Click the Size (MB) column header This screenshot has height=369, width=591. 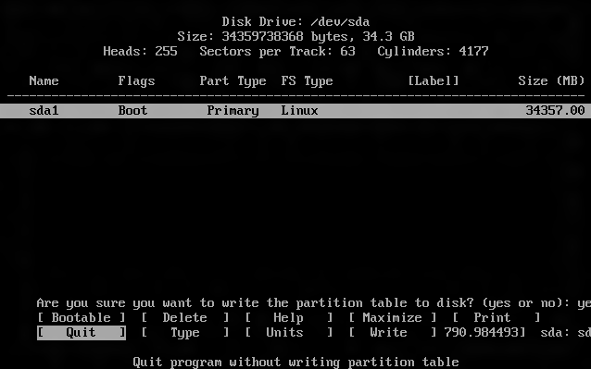point(551,80)
